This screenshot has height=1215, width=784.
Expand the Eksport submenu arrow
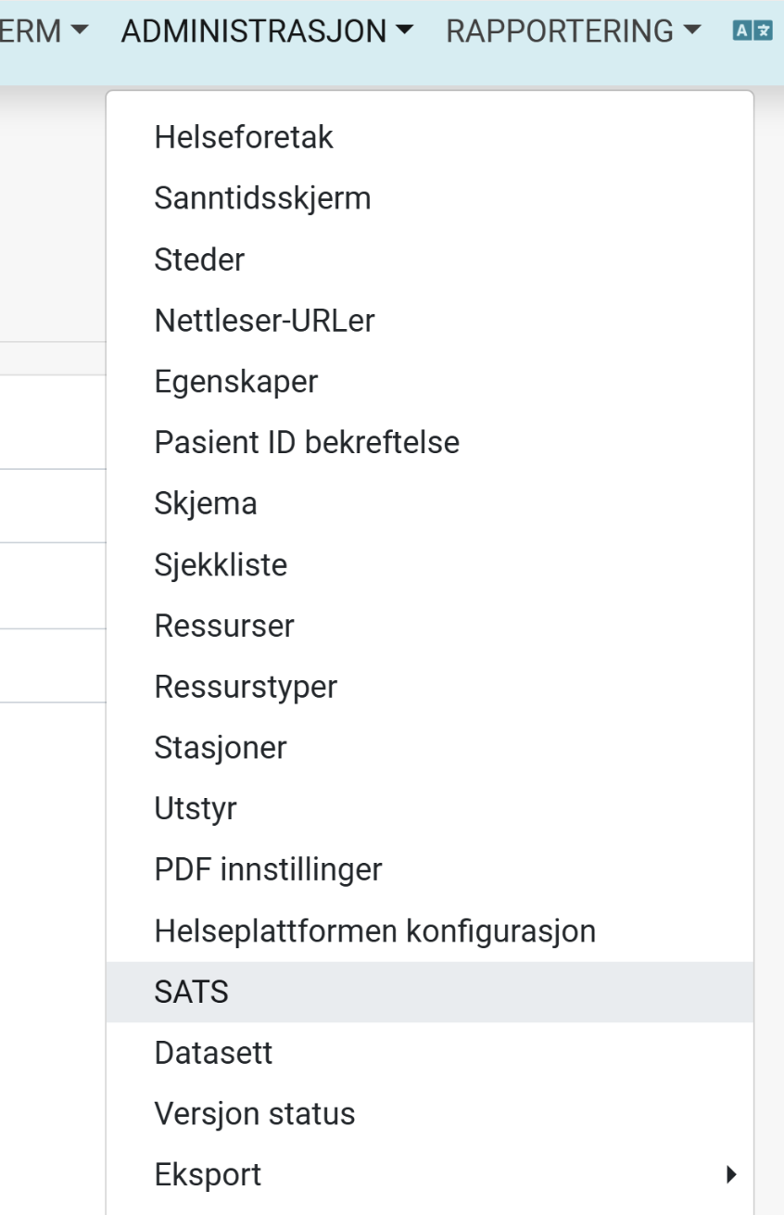(731, 1175)
